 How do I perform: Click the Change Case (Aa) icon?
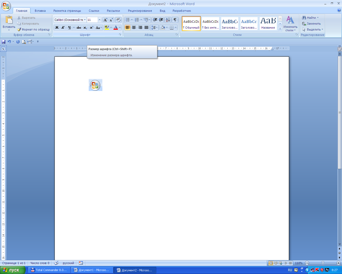(99, 28)
